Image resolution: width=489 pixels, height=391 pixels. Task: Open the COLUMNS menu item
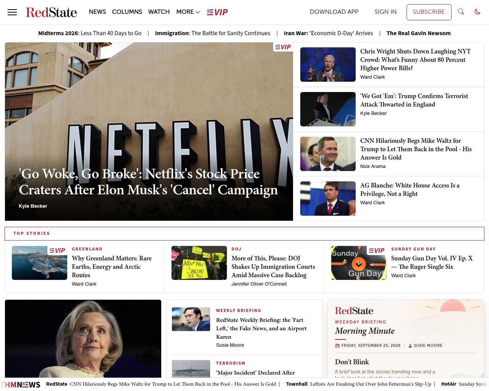(x=127, y=12)
